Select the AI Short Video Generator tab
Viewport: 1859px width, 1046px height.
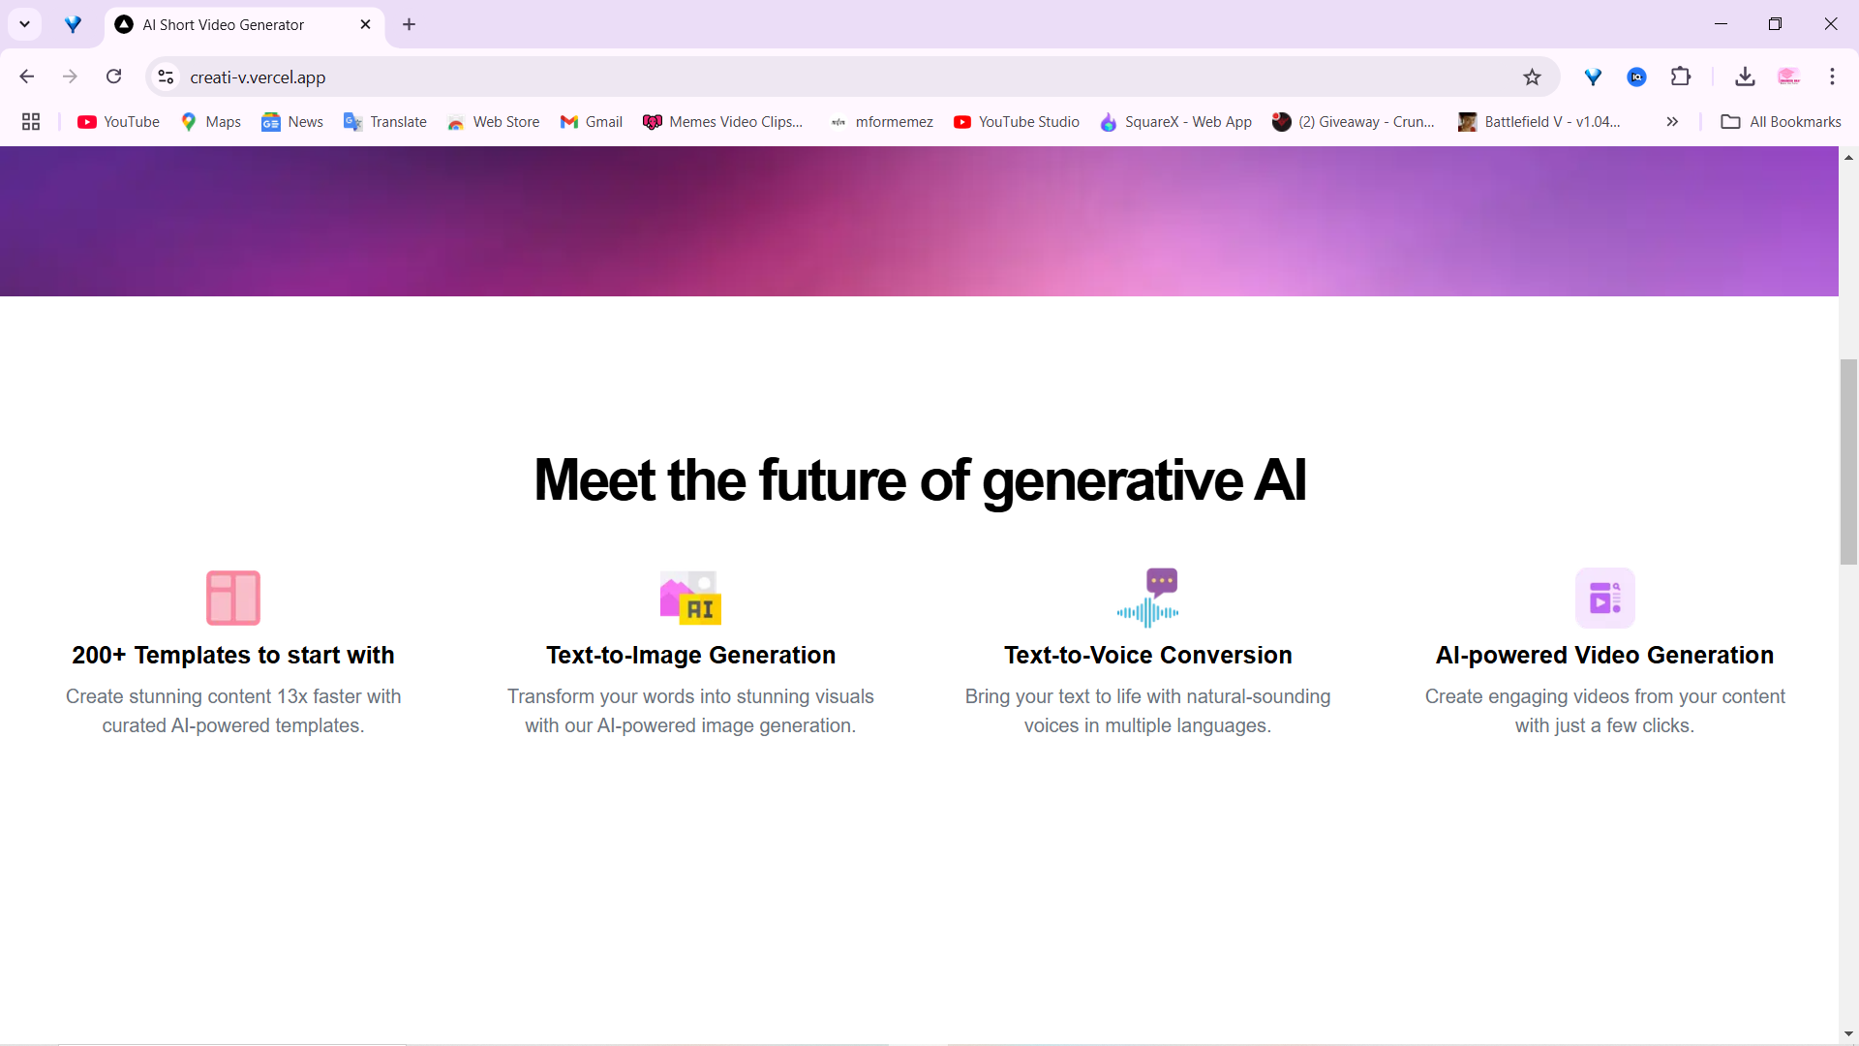[223, 25]
